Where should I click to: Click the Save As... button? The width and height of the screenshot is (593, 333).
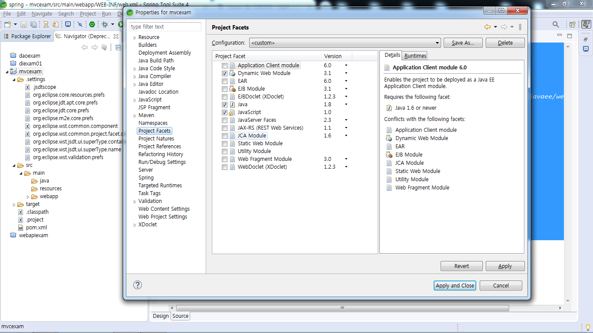coord(463,43)
